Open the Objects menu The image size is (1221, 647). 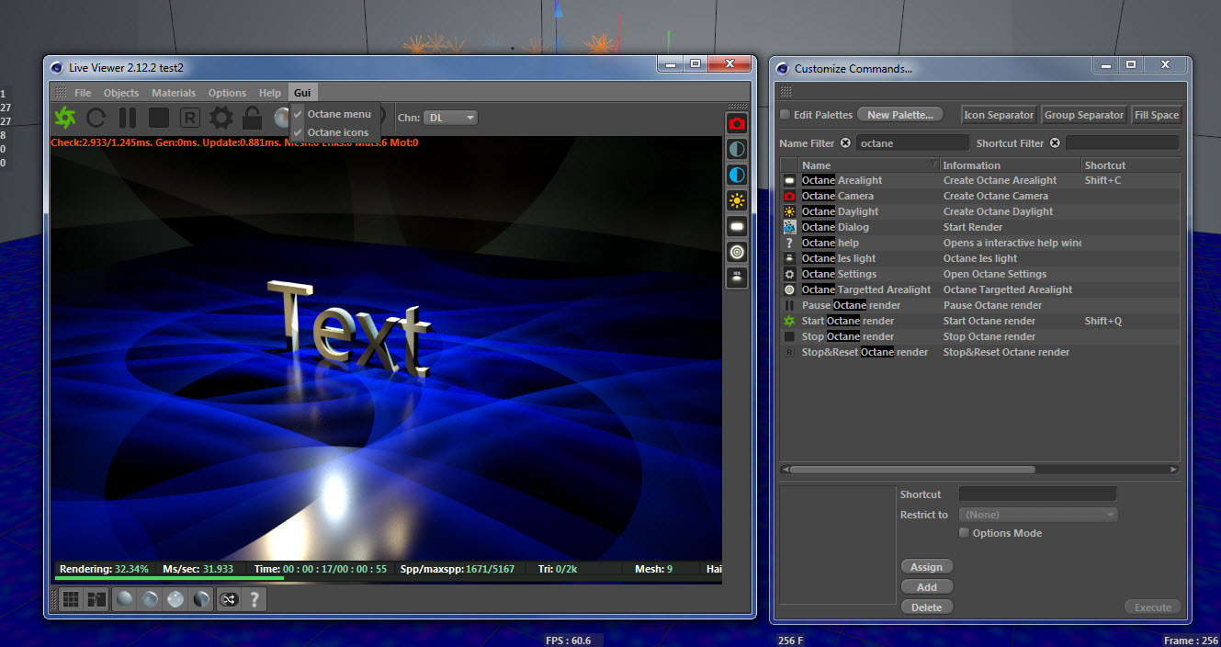(x=121, y=93)
